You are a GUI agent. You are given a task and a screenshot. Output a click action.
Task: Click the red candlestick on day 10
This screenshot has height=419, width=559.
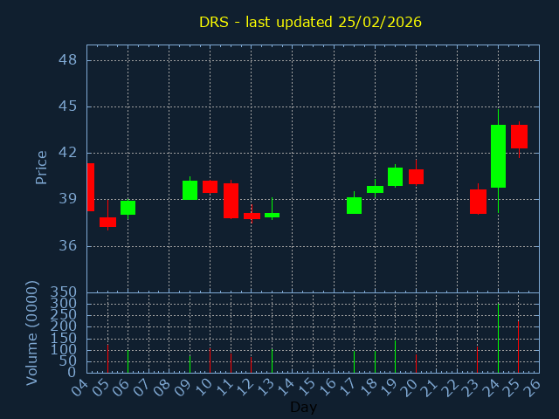(x=210, y=187)
